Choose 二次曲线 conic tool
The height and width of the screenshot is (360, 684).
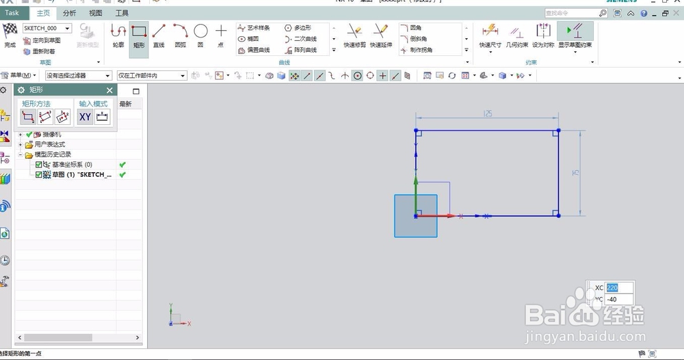point(300,39)
